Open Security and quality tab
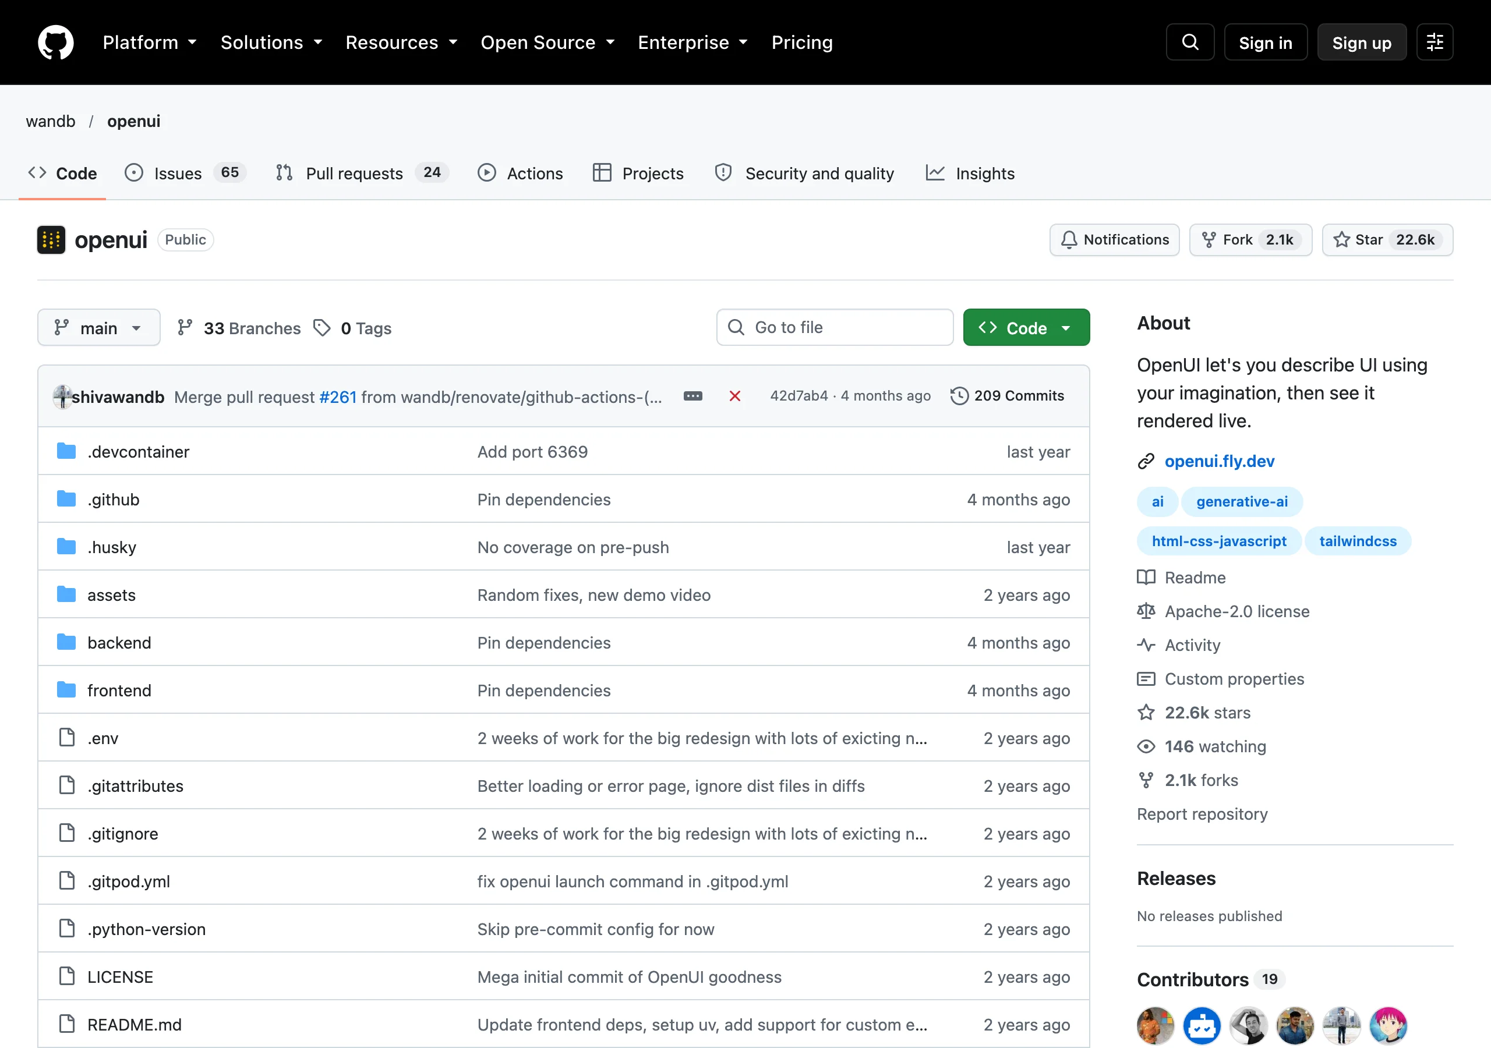Screen dimensions: 1491x1048 (804, 173)
